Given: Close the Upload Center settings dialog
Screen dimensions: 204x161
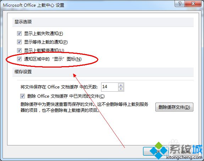Looking at the screenshot, I should coord(193,4).
